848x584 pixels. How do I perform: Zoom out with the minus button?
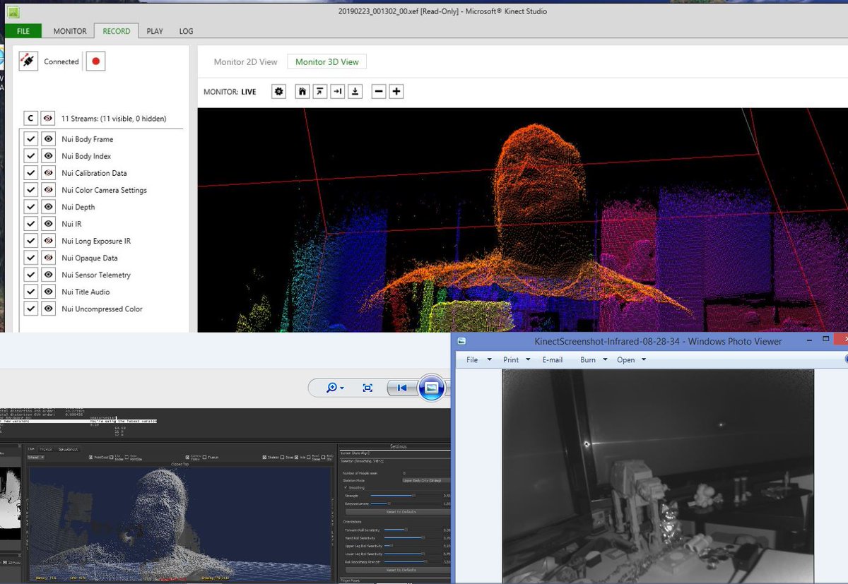pyautogui.click(x=379, y=92)
